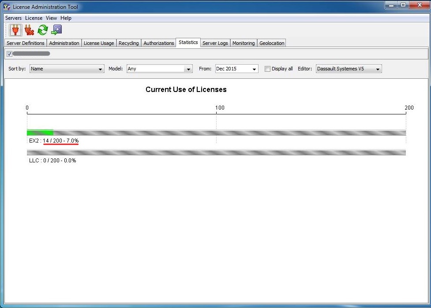Switch to the Server Definitions tab

[25, 43]
